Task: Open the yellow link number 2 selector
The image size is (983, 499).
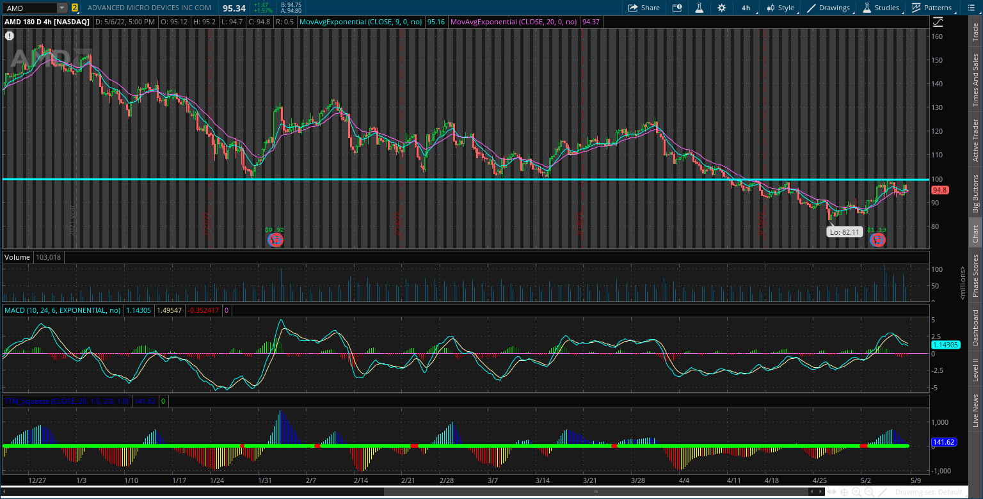Action: click(x=75, y=8)
